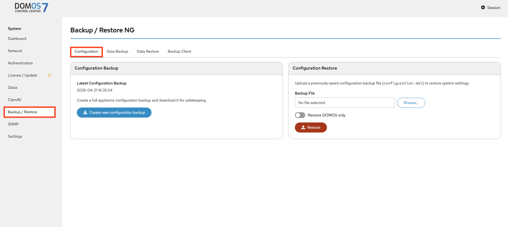Click the Configuration Backup panel header
508x227 pixels.
[x=176, y=68]
